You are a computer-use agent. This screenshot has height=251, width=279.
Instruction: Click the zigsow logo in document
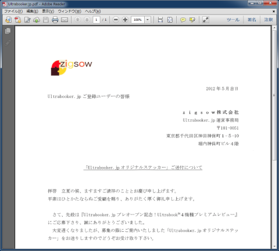(71, 67)
